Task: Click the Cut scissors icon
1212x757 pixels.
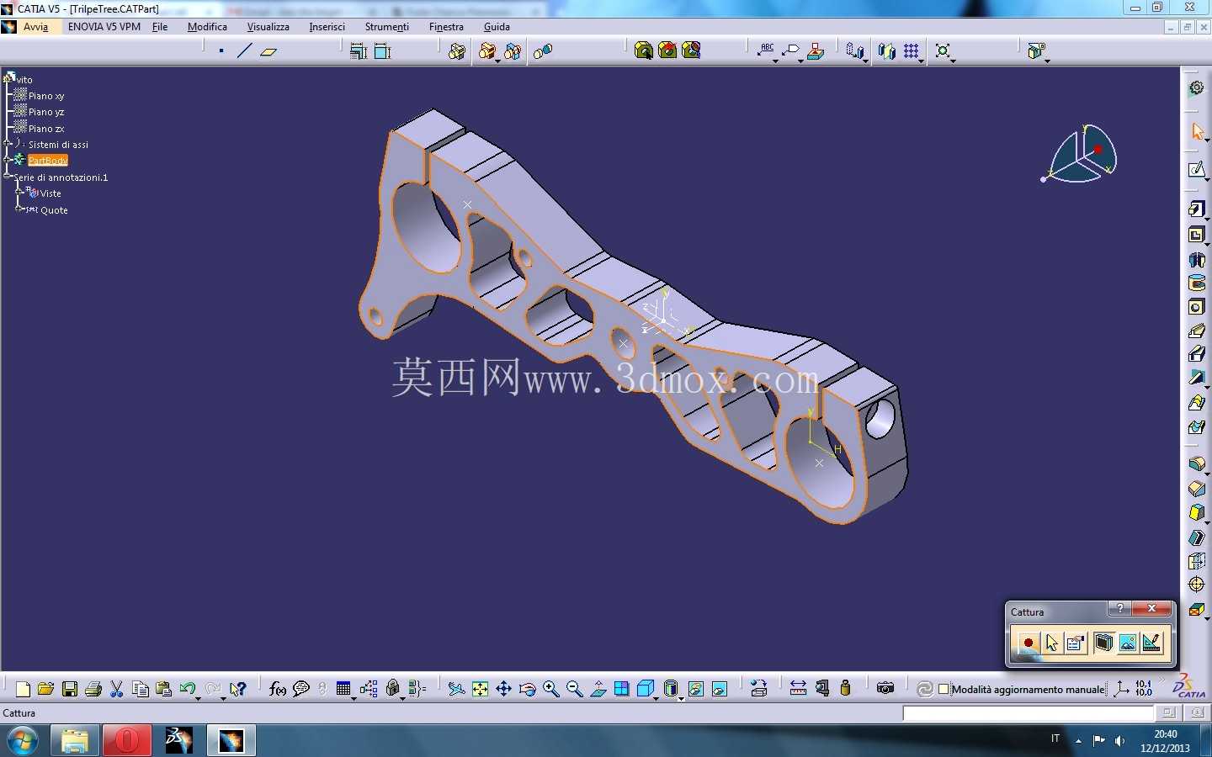Action: [117, 689]
